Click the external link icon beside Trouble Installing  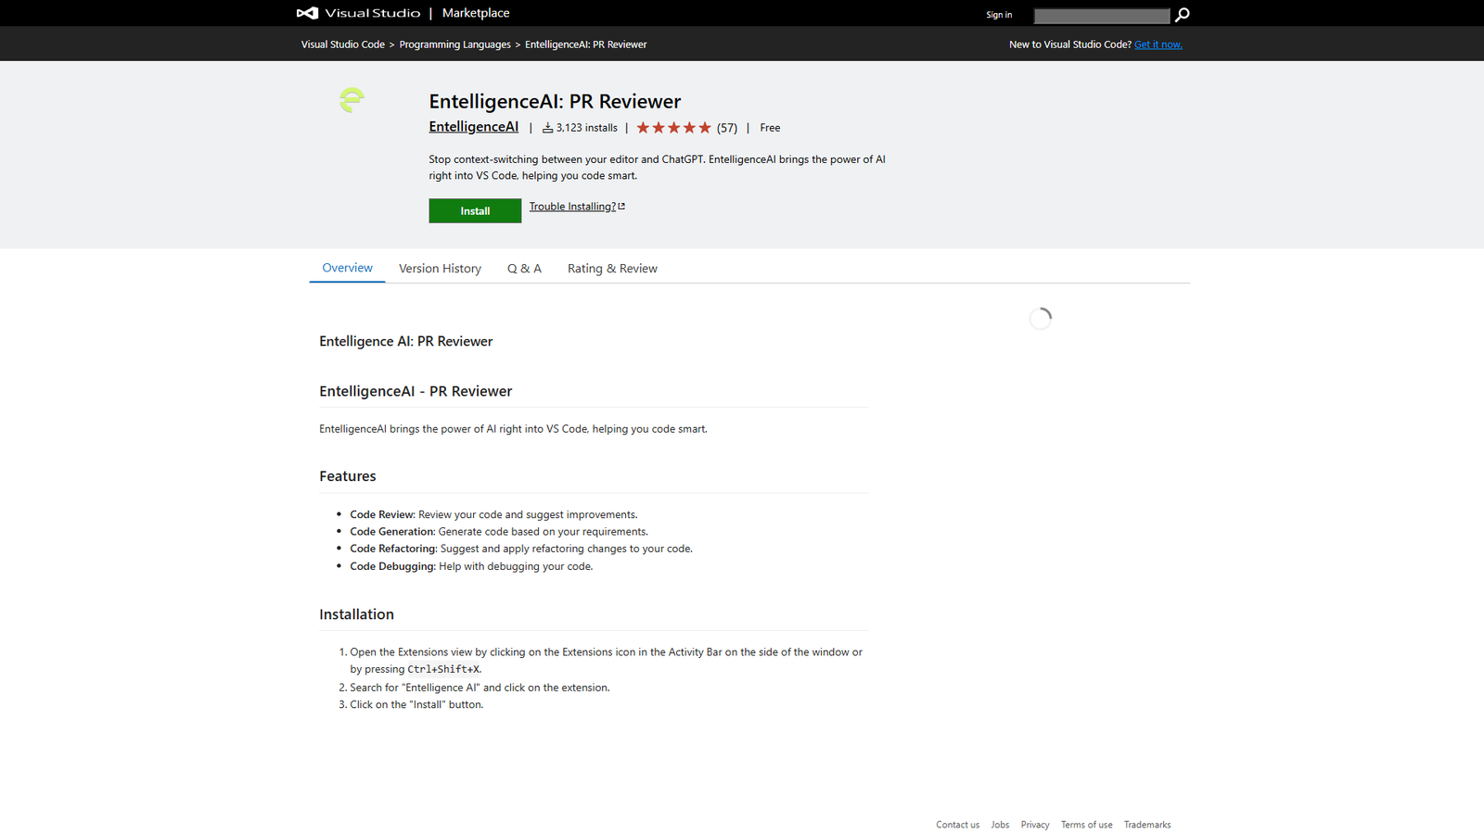pyautogui.click(x=621, y=205)
